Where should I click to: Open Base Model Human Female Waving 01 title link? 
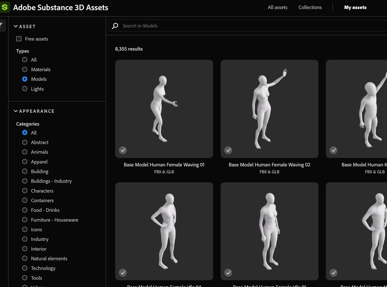coord(164,165)
